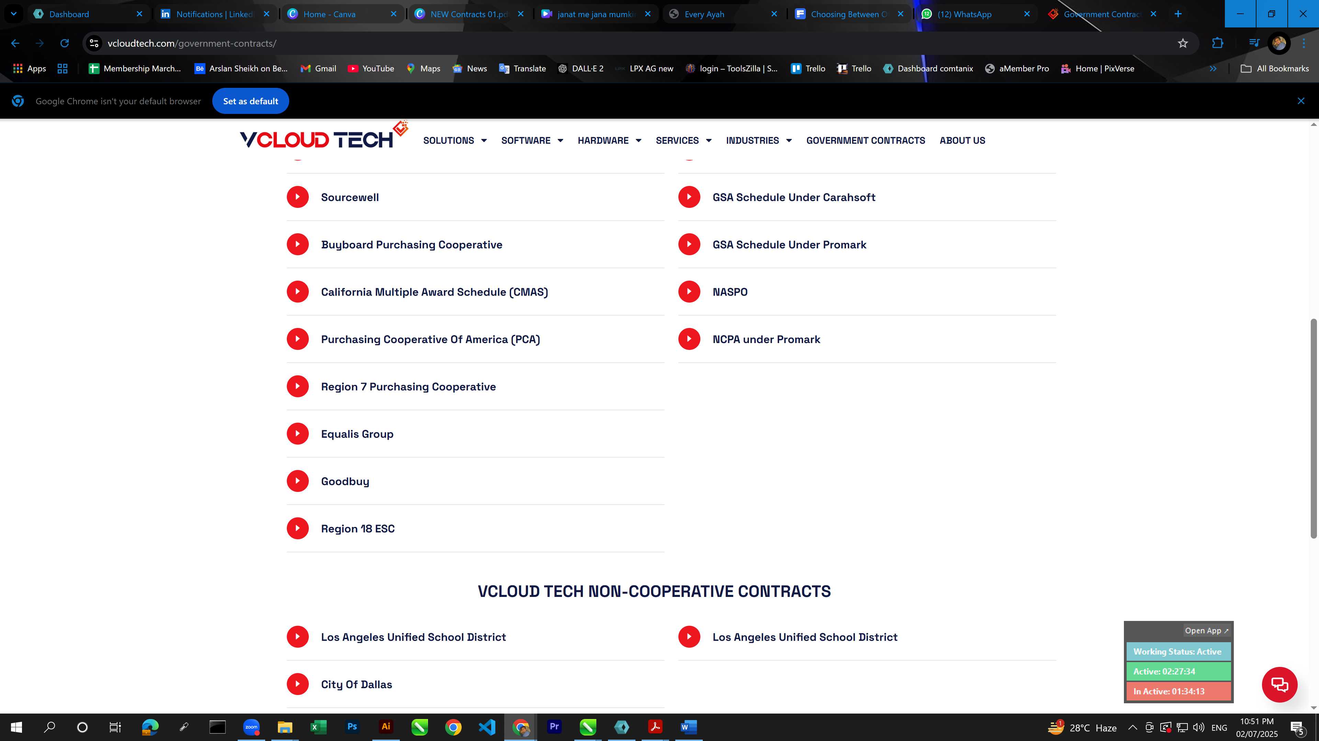Click the red arrow icon beside Sourcewell
The image size is (1319, 741).
pyautogui.click(x=297, y=197)
